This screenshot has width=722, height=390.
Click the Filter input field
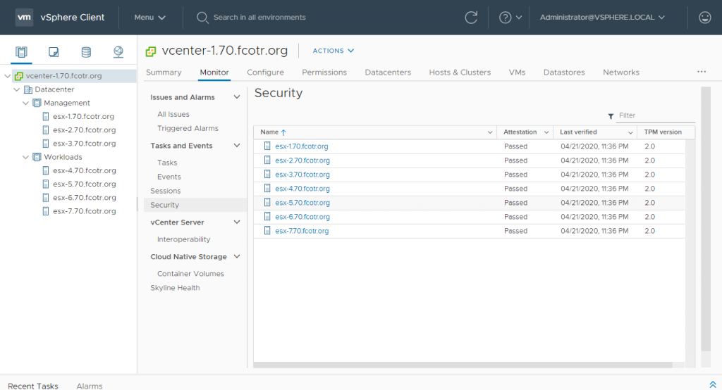(x=654, y=115)
